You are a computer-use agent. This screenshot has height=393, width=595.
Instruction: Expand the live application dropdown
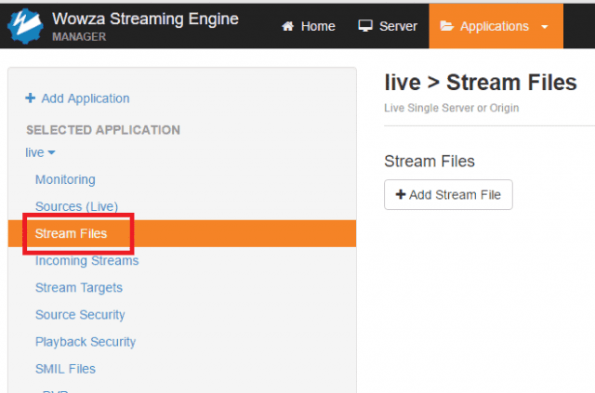pyautogui.click(x=40, y=152)
